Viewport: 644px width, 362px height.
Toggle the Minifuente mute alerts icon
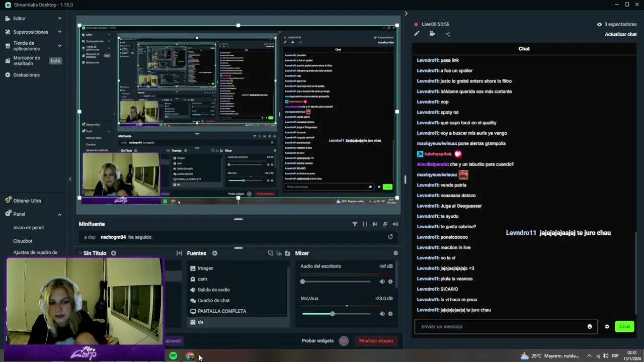coord(385,224)
